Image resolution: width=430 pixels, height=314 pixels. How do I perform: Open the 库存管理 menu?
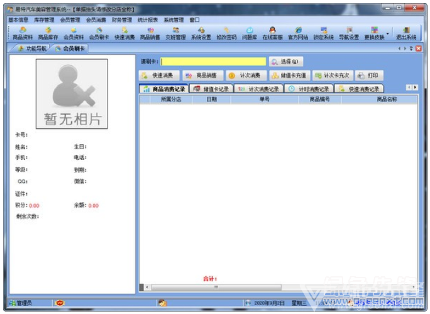coord(44,20)
